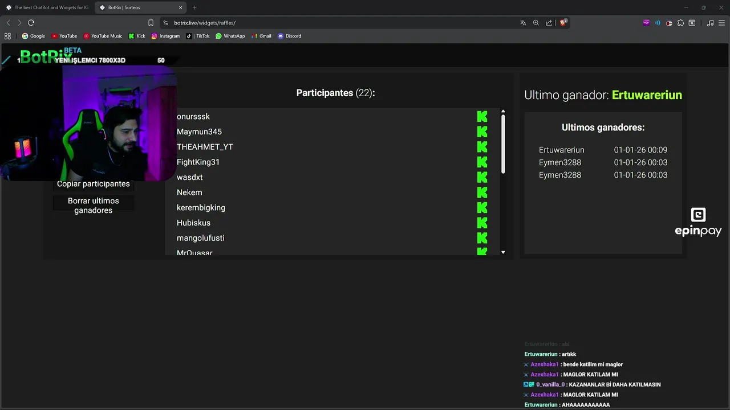Select participant onursssk
Image resolution: width=730 pixels, height=410 pixels.
193,116
